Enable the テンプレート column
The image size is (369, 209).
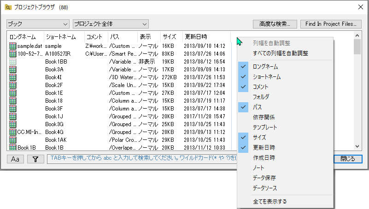pos(286,127)
